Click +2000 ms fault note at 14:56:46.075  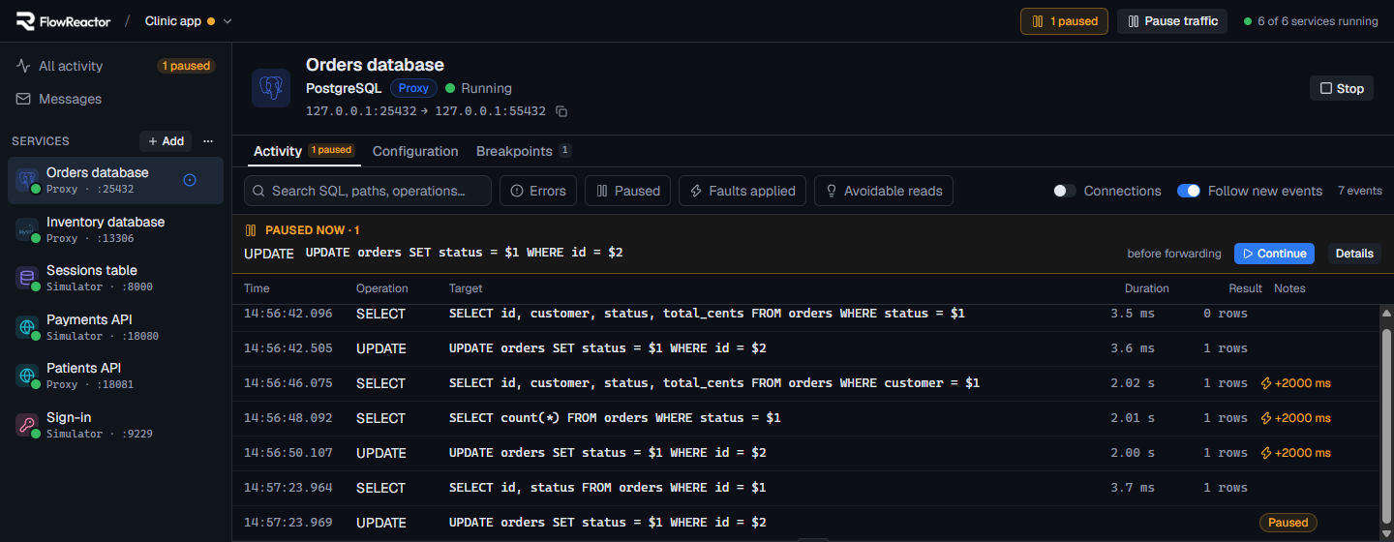click(1295, 383)
